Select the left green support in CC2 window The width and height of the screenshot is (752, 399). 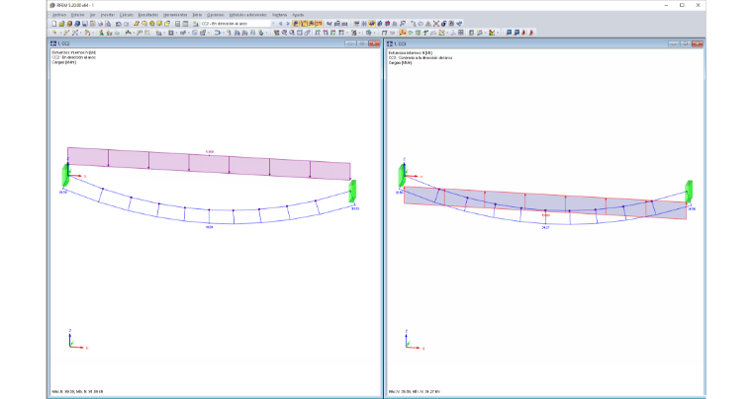65,175
